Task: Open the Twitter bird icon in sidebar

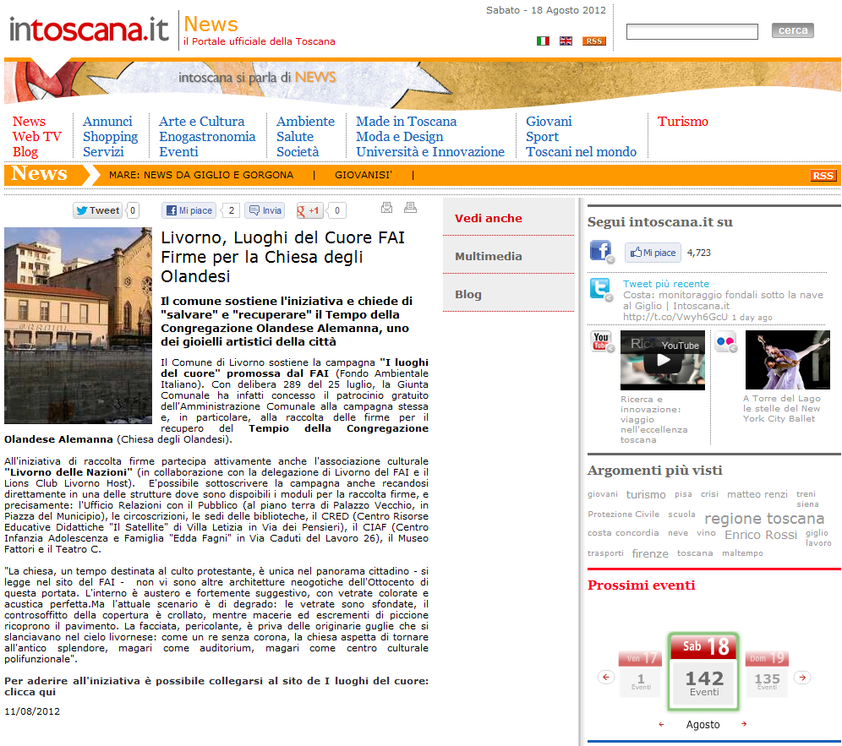Action: pyautogui.click(x=601, y=290)
